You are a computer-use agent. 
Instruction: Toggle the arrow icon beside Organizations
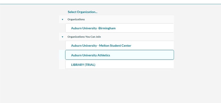pos(62,20)
